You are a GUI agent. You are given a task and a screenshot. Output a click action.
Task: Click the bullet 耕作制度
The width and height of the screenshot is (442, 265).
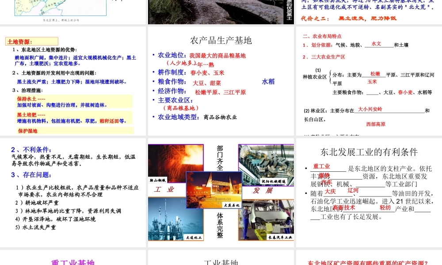tap(172, 72)
